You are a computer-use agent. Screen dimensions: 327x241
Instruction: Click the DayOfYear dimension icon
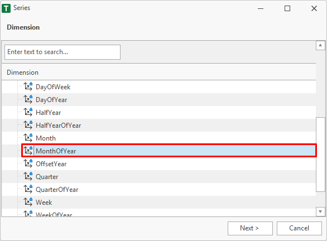click(x=28, y=99)
